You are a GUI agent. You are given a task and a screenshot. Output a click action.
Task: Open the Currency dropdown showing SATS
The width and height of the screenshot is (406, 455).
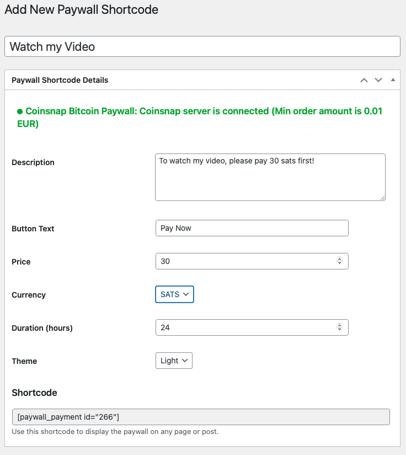[174, 294]
